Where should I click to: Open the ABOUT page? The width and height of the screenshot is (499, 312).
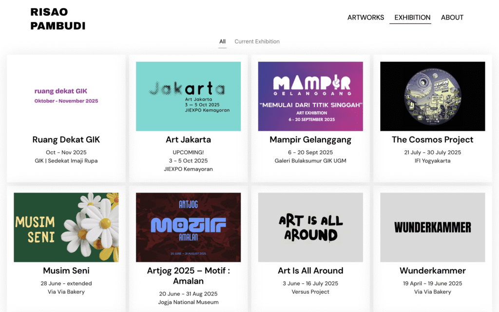click(452, 18)
